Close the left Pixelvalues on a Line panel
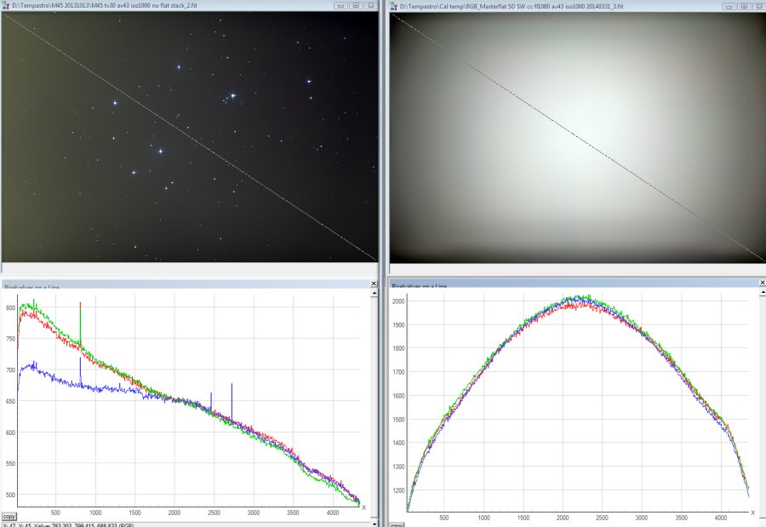766x527 pixels. 374,284
